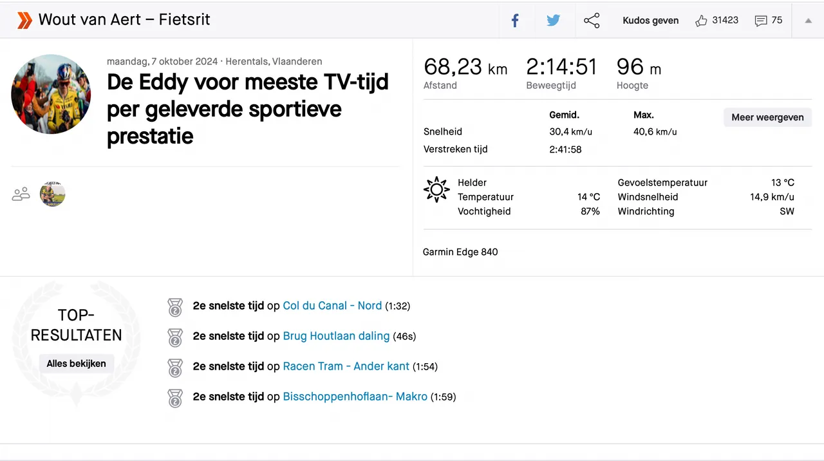824x461 pixels.
Task: Open the Brug Houtlaan daling segment
Action: [336, 336]
